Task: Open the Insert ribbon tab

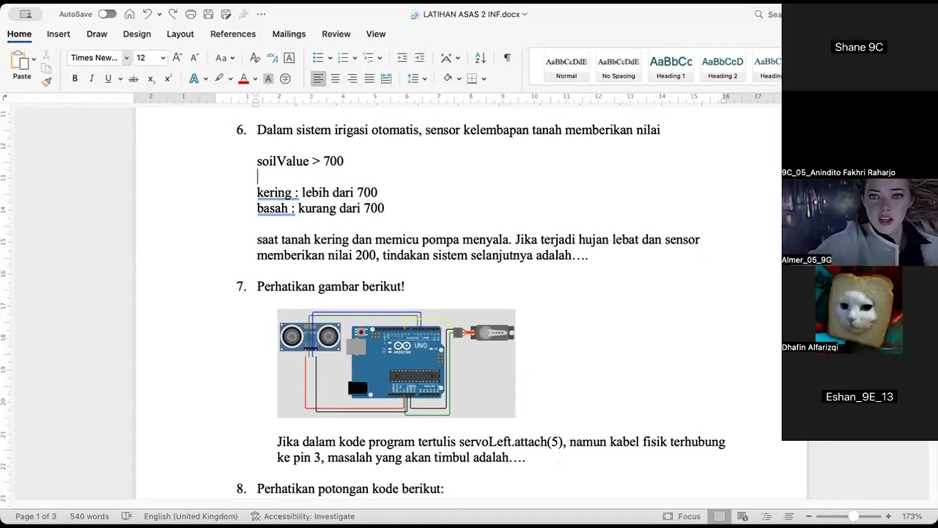Action: pyautogui.click(x=59, y=34)
